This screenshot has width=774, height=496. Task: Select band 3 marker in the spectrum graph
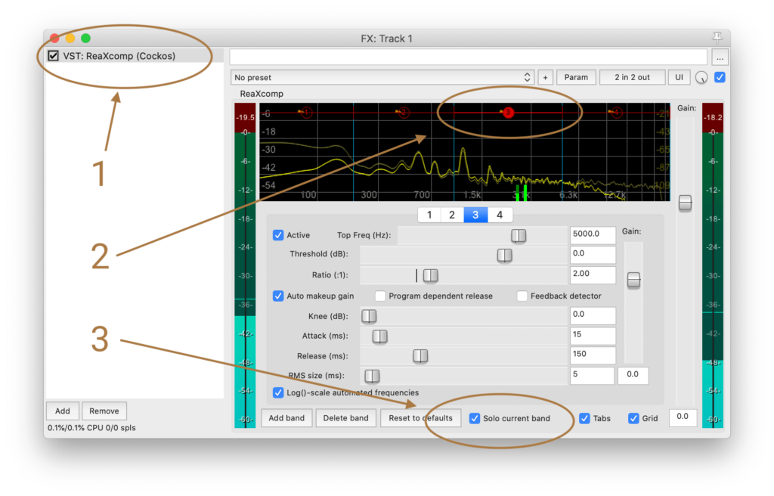507,113
